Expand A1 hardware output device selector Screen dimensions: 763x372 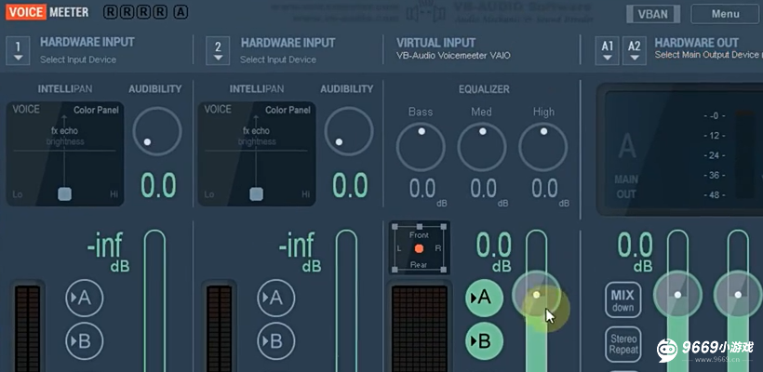coord(608,50)
